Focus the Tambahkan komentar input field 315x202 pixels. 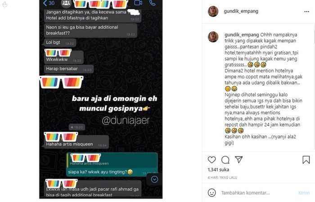[258, 193]
